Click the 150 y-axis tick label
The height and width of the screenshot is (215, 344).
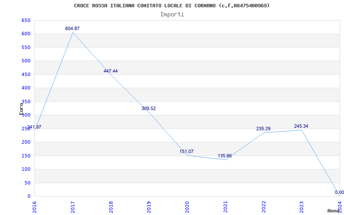click(x=26, y=156)
